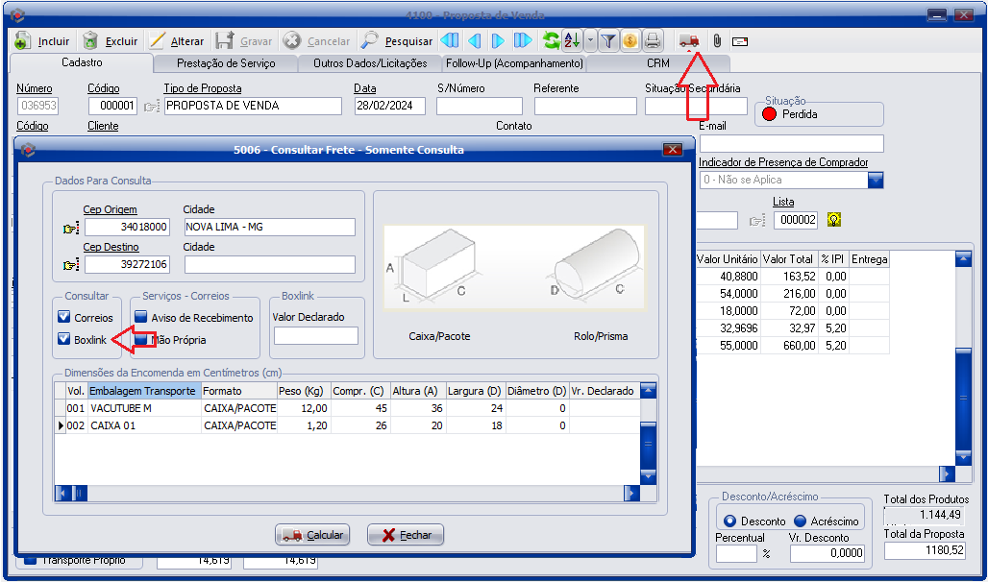Uncheck the Correios checkbox
Viewport: 988px width, 582px height.
[x=64, y=318]
